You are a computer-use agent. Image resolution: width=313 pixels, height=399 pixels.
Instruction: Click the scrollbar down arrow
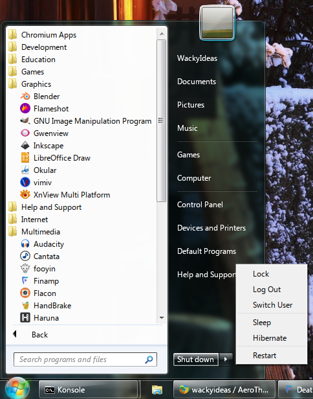pos(162,317)
